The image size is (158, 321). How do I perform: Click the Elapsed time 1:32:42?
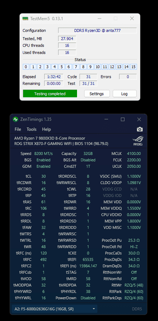(54, 77)
